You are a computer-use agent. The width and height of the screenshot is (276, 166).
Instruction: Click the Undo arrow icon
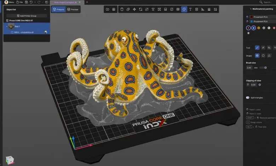(31, 2)
